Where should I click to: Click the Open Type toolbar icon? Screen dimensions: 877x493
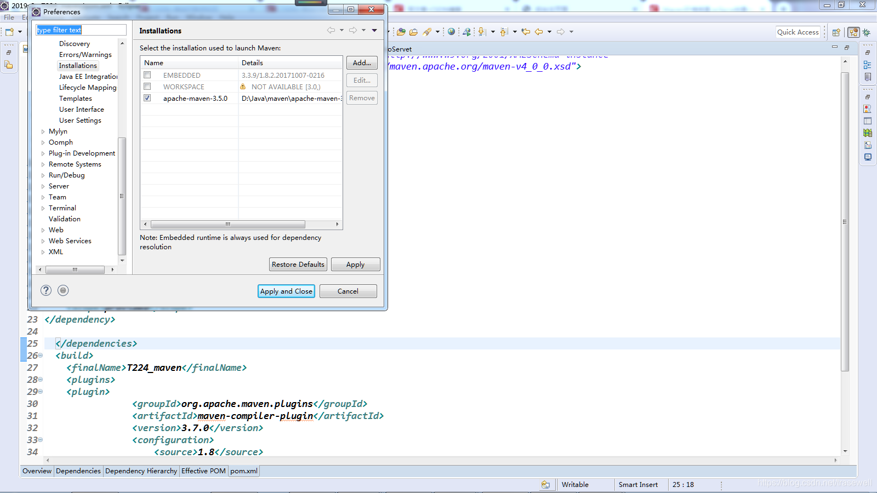(x=401, y=32)
